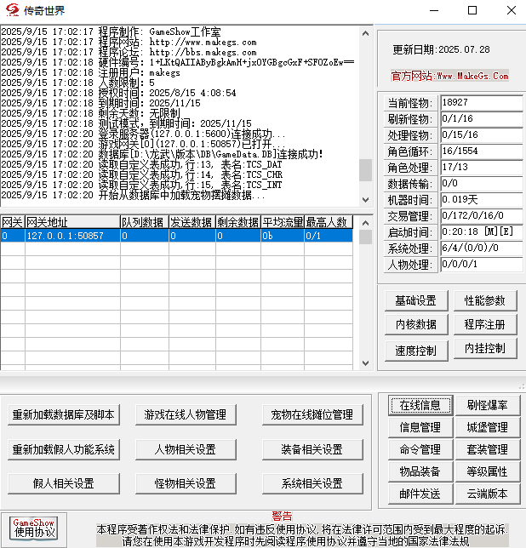Viewport: 526px width, 548px height.
Task: Click 基础设置 button
Action: tap(416, 301)
